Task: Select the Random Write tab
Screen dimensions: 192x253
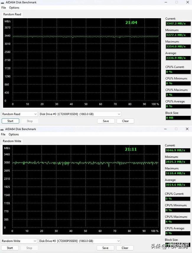Action: coord(12,141)
